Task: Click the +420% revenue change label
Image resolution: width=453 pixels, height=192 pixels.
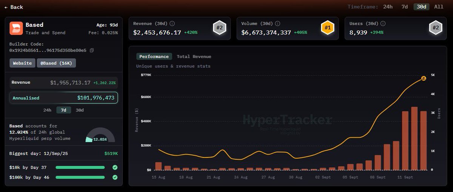Action: point(191,33)
